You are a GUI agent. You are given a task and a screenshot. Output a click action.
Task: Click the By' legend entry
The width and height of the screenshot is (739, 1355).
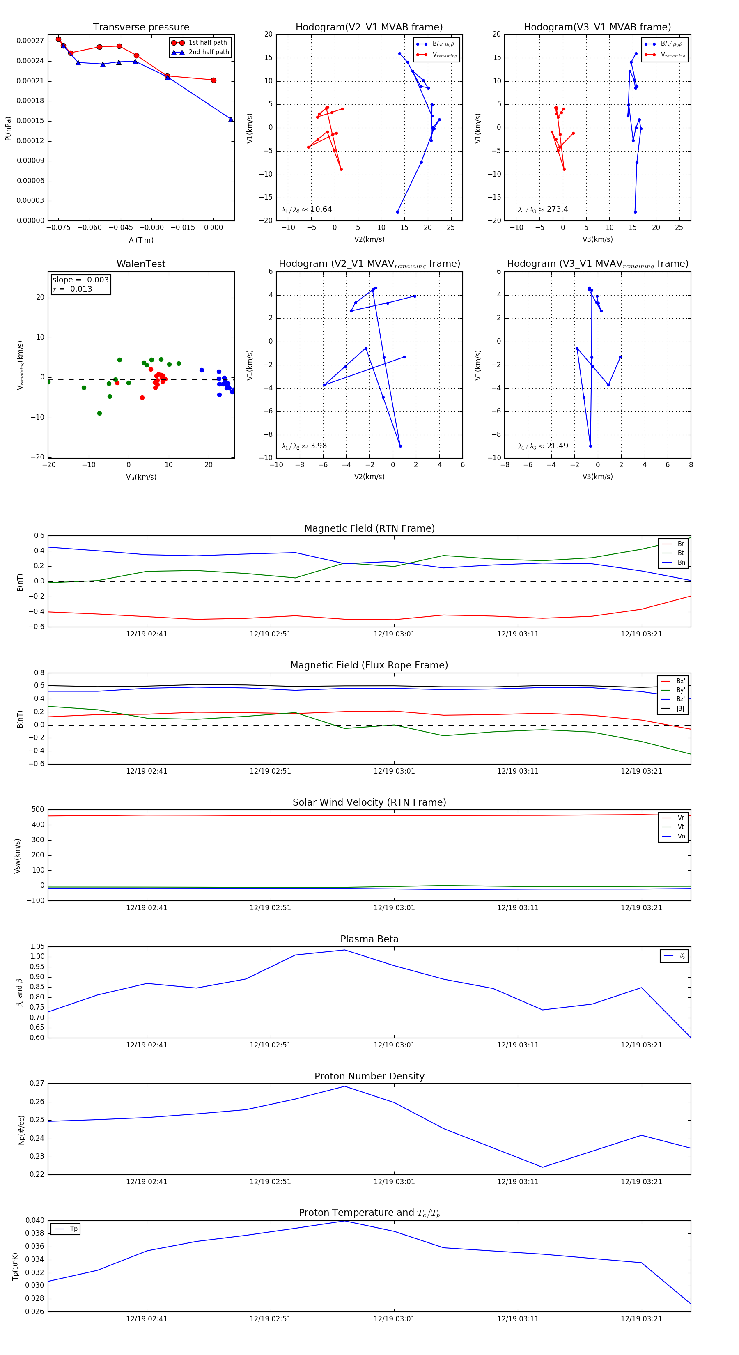click(673, 690)
